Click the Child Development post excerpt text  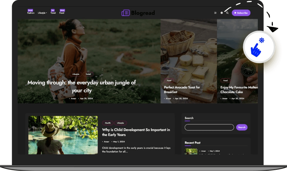[x=136, y=150]
